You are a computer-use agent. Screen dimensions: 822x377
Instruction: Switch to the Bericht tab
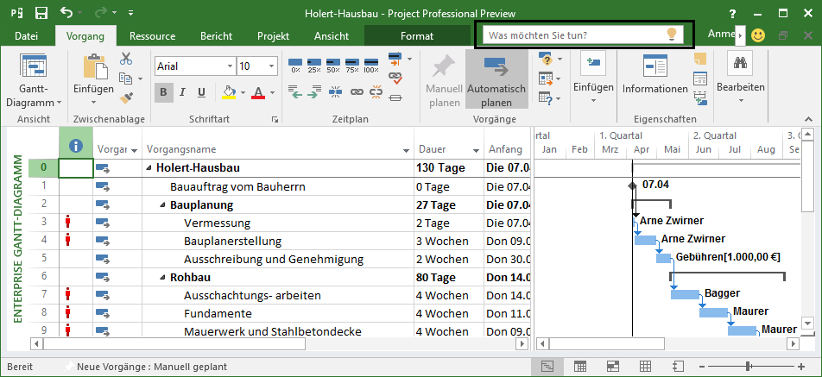(217, 36)
